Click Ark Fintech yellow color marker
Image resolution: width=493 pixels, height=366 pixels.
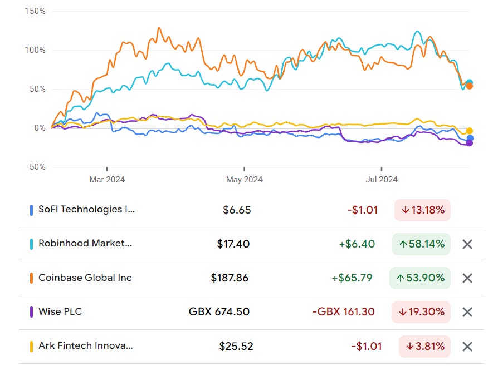click(31, 346)
